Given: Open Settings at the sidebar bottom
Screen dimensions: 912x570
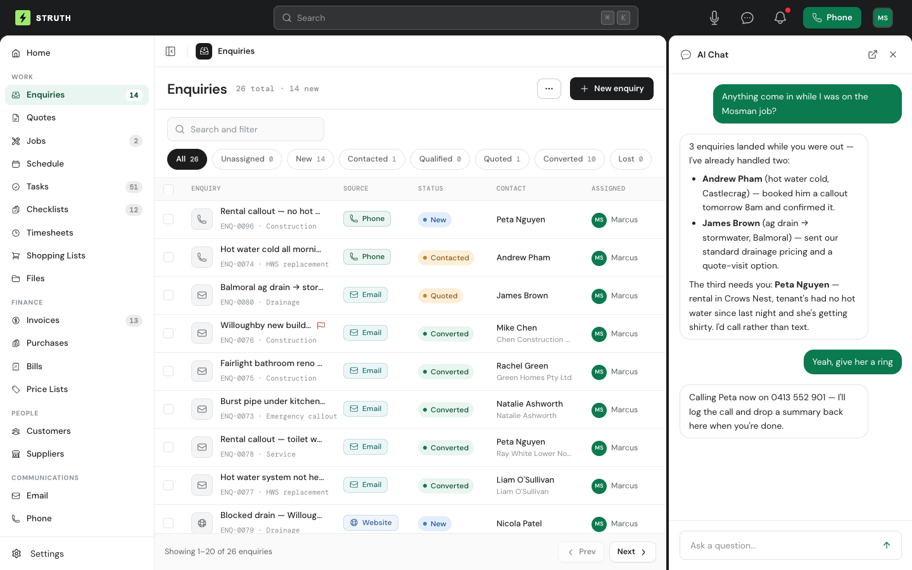Looking at the screenshot, I should pos(77,554).
